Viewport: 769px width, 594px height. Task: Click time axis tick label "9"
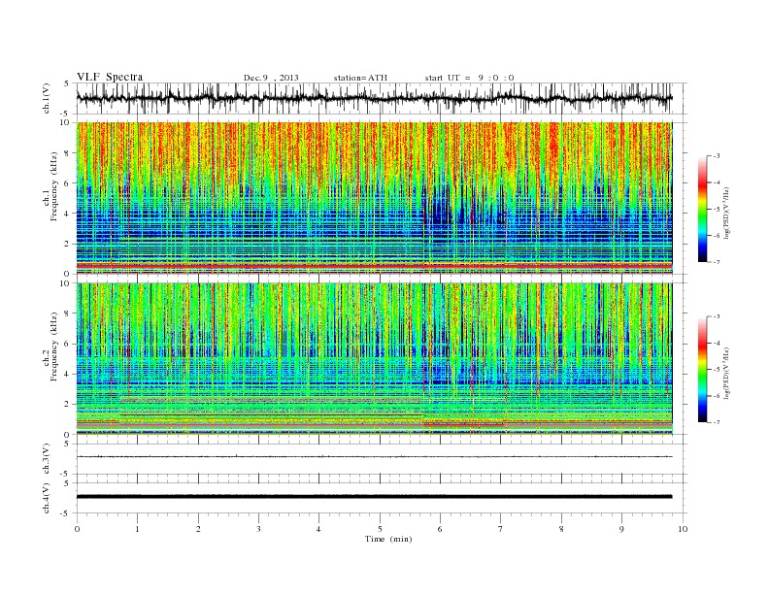pyautogui.click(x=621, y=529)
